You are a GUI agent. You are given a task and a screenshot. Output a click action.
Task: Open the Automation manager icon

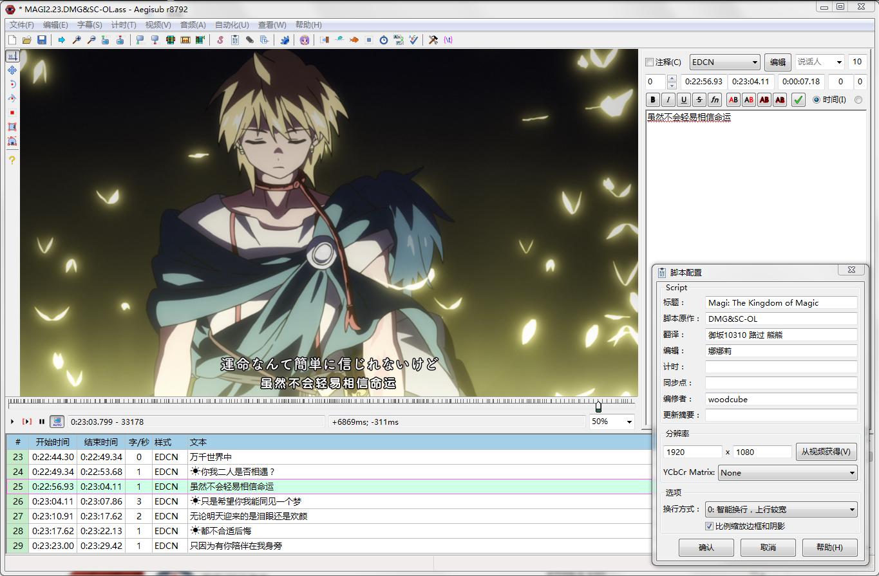285,40
